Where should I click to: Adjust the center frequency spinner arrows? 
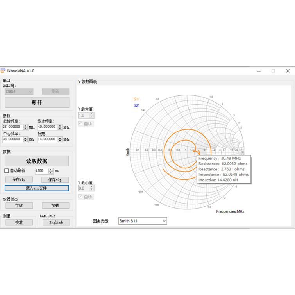[x=25, y=139]
